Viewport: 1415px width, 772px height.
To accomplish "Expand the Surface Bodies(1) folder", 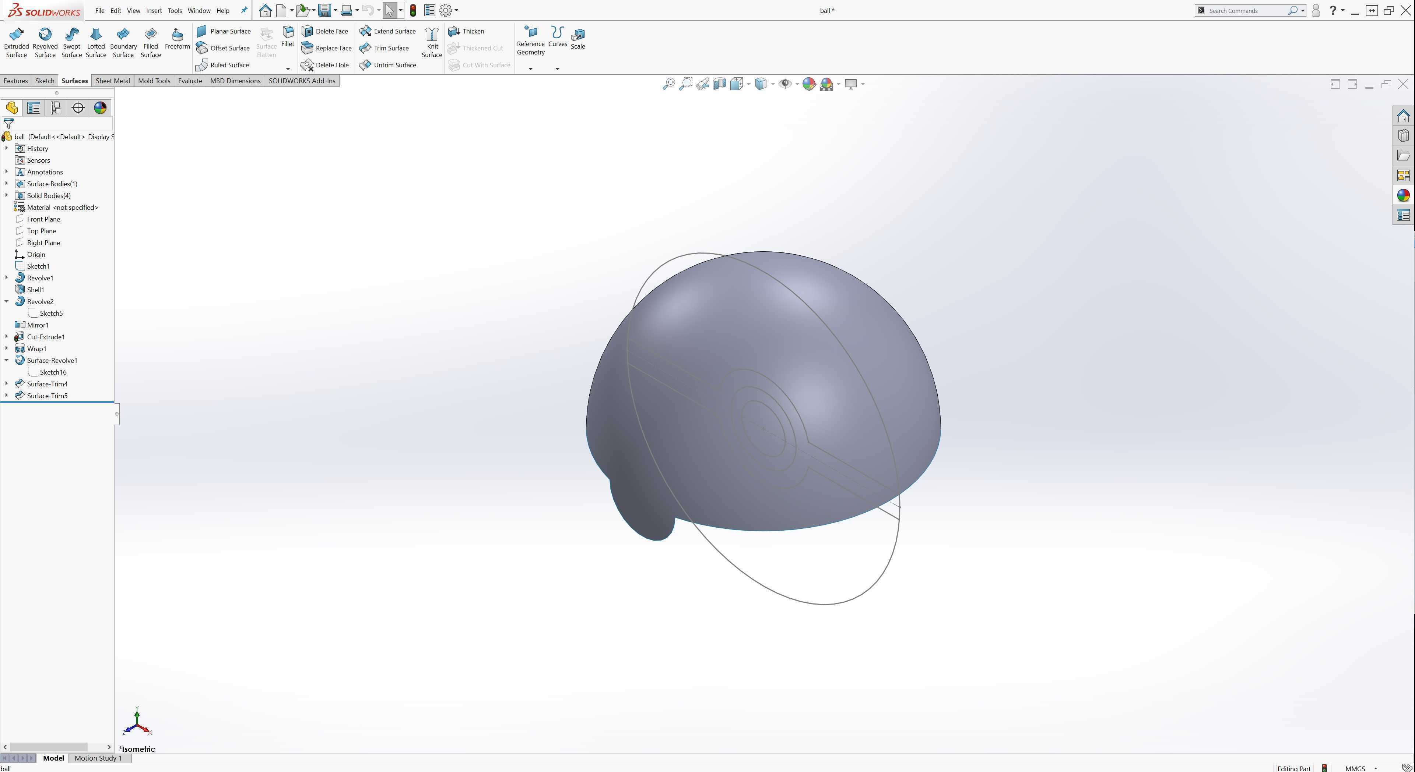I will click(6, 184).
